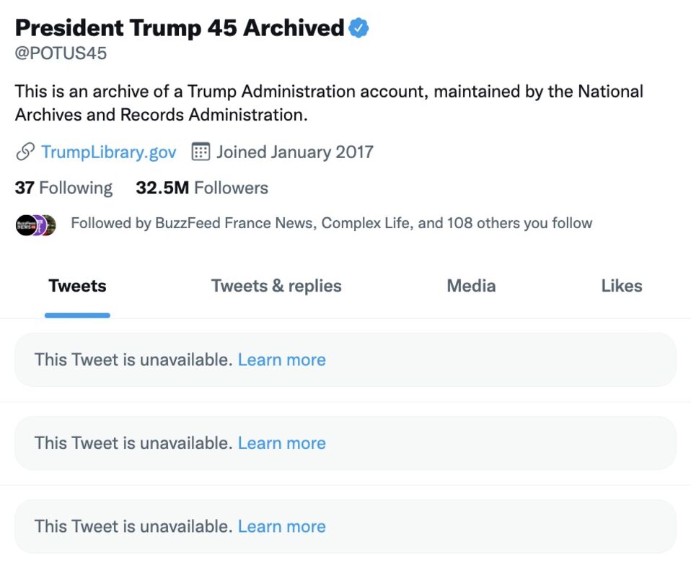The width and height of the screenshot is (691, 563).
Task: Click the first unavailable tweet box
Action: [345, 359]
